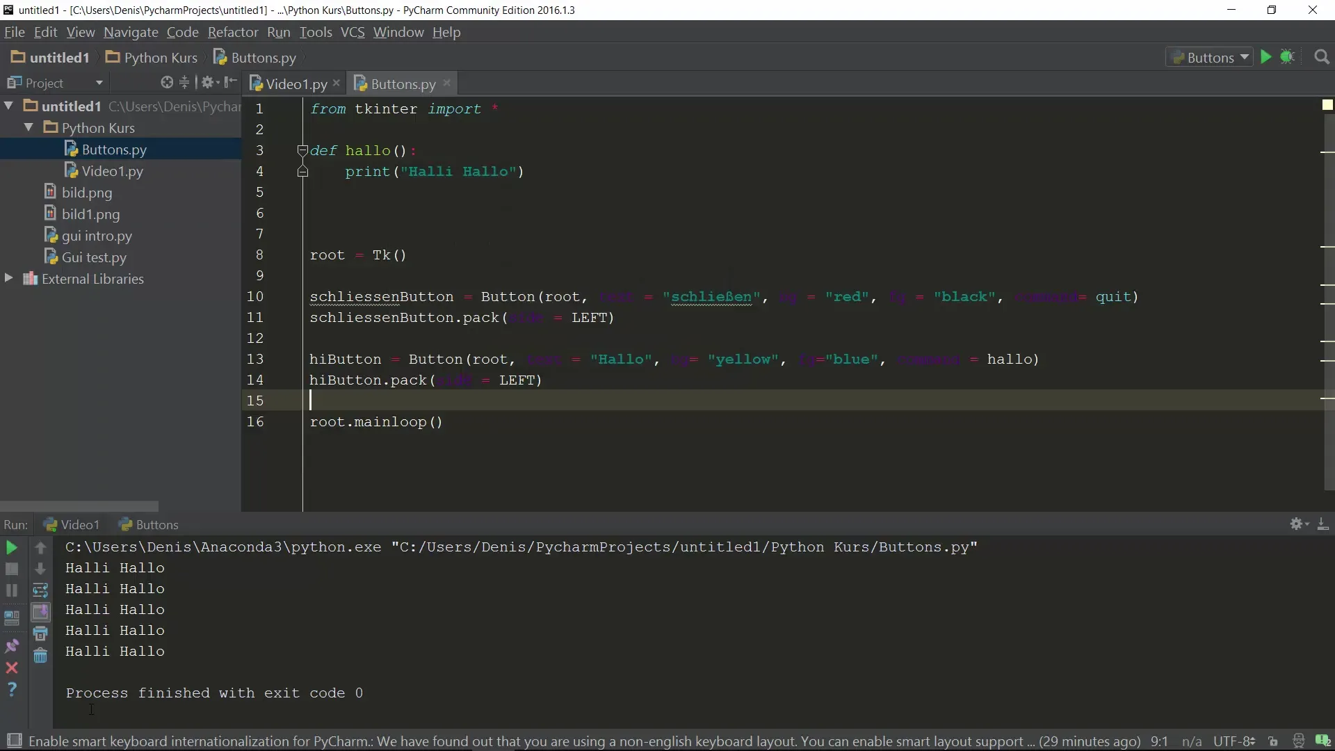Collapse the Python Kurs folder
1335x751 pixels.
click(x=29, y=127)
